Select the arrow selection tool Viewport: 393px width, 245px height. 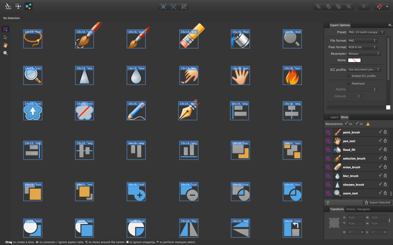tap(5, 37)
